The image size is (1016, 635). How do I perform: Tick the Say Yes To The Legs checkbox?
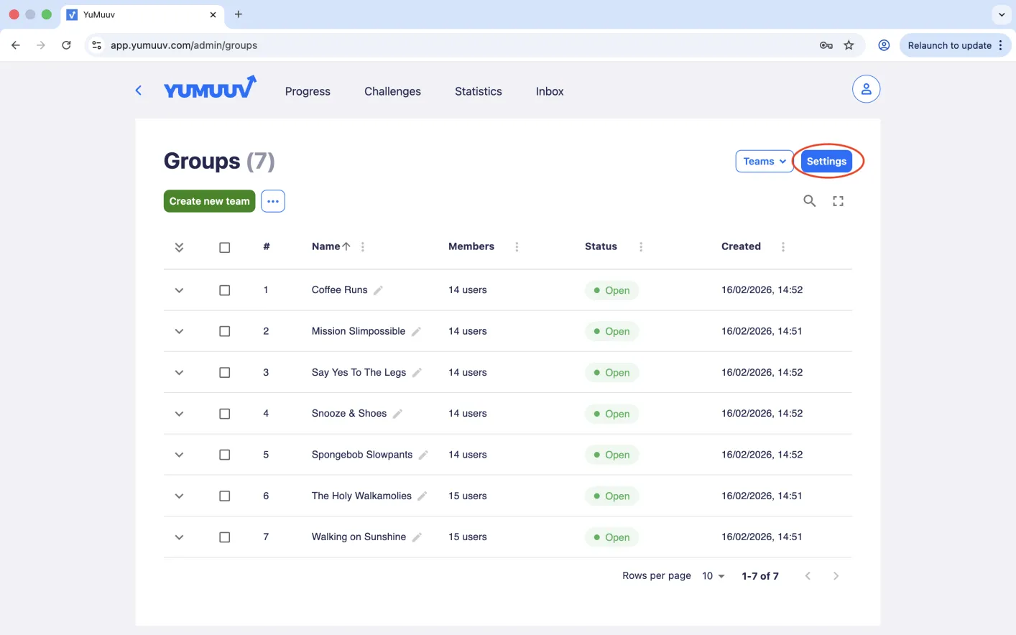(225, 372)
